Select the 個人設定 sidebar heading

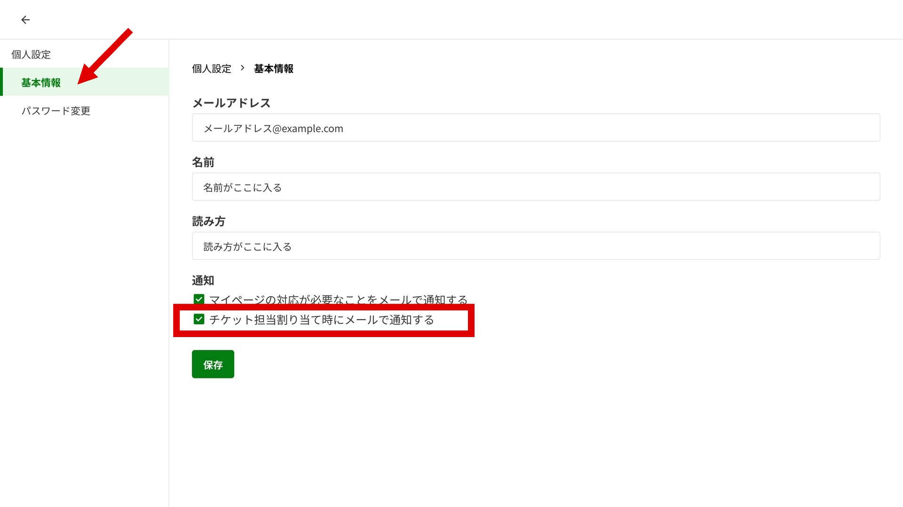tap(31, 54)
